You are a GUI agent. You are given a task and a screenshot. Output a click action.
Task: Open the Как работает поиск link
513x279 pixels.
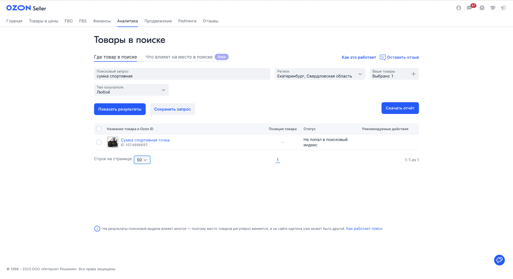[x=364, y=229]
